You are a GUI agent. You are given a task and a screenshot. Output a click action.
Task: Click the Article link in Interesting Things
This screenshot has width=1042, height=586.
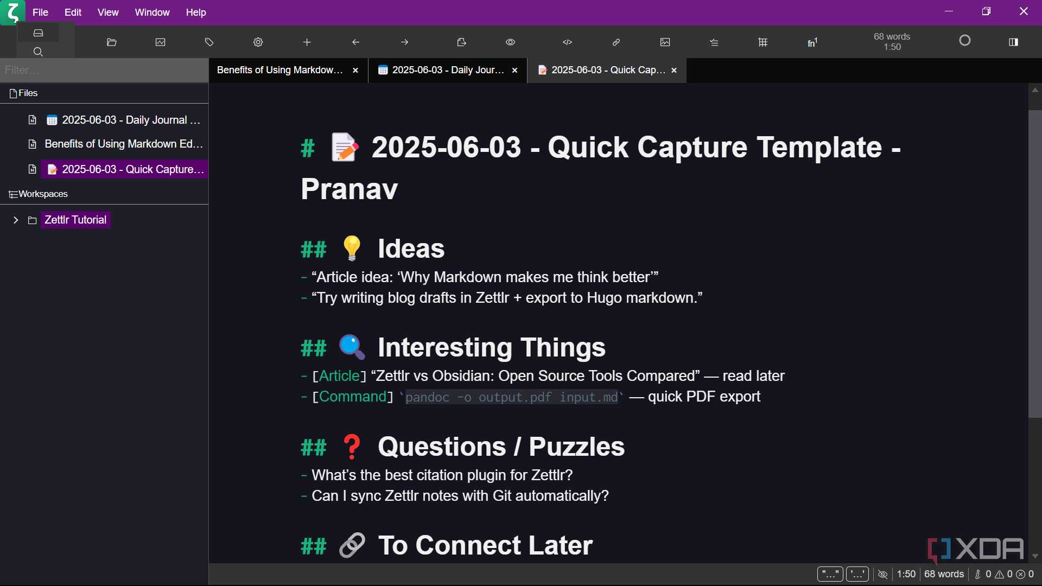339,375
